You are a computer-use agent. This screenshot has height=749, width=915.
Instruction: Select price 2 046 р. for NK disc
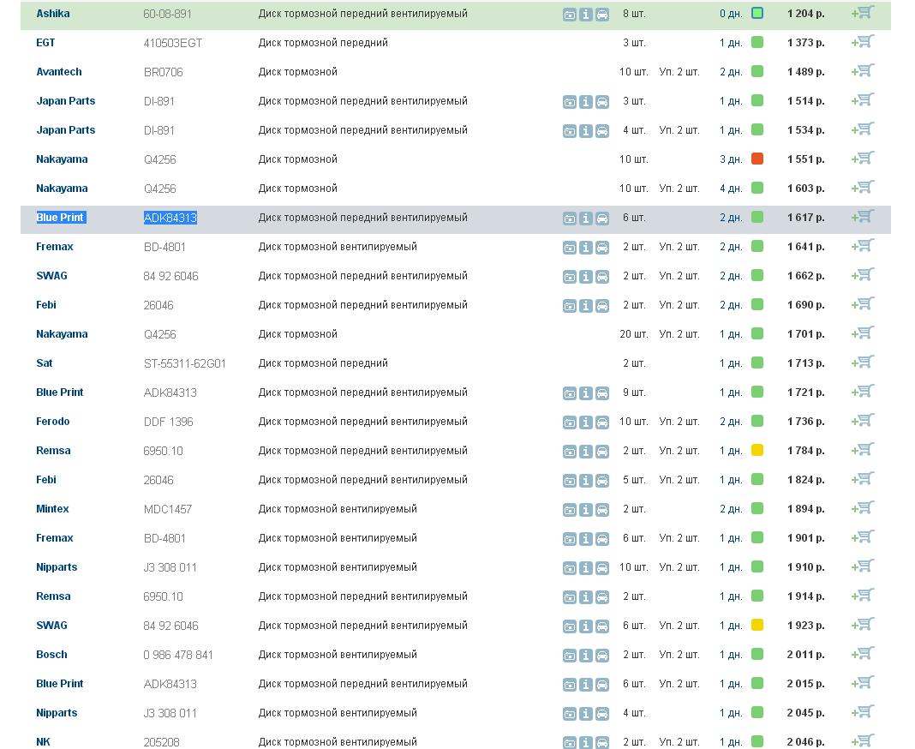805,742
